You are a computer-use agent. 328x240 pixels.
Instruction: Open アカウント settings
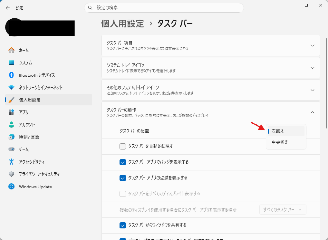(49, 124)
